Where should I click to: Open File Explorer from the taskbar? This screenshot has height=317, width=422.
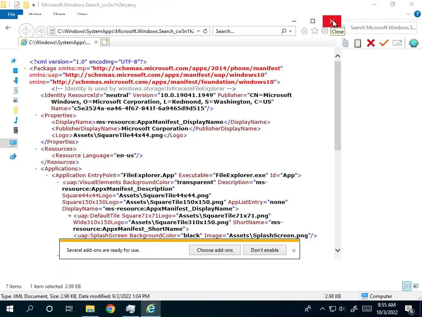click(90, 309)
